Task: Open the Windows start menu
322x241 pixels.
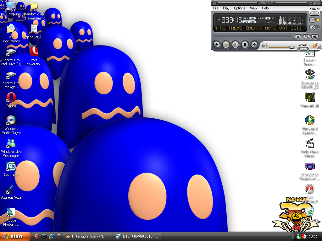Action: (15, 236)
